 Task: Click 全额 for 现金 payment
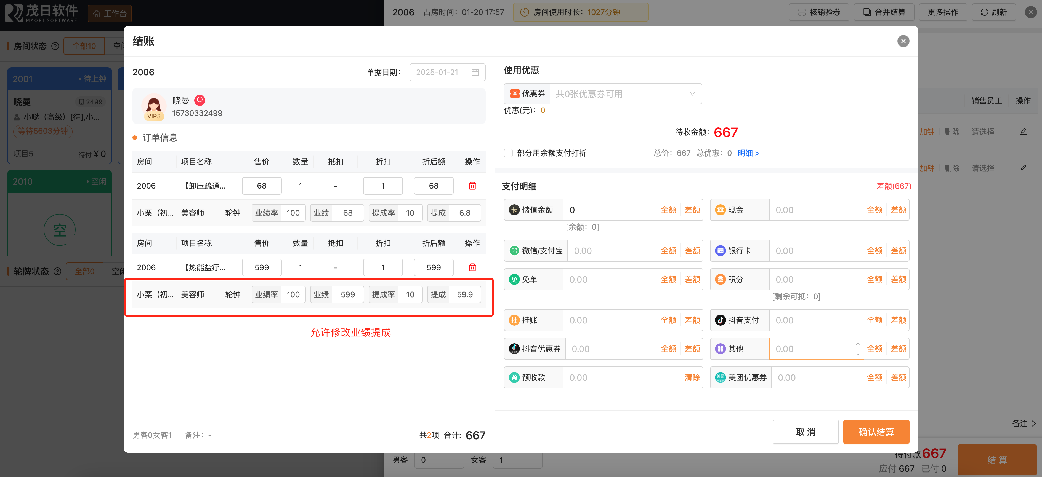point(874,210)
